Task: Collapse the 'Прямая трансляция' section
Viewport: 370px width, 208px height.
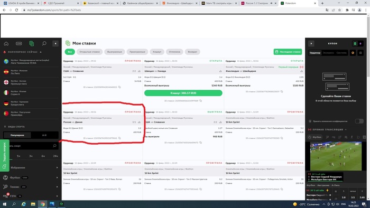Action: click(346, 129)
